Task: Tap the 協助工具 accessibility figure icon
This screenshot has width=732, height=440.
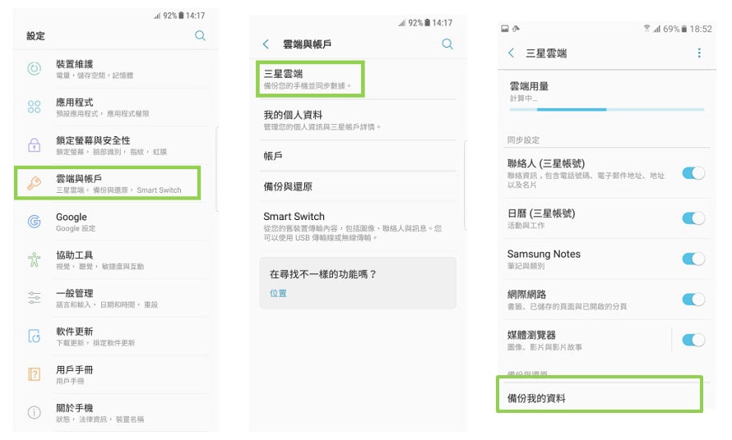Action: click(34, 259)
